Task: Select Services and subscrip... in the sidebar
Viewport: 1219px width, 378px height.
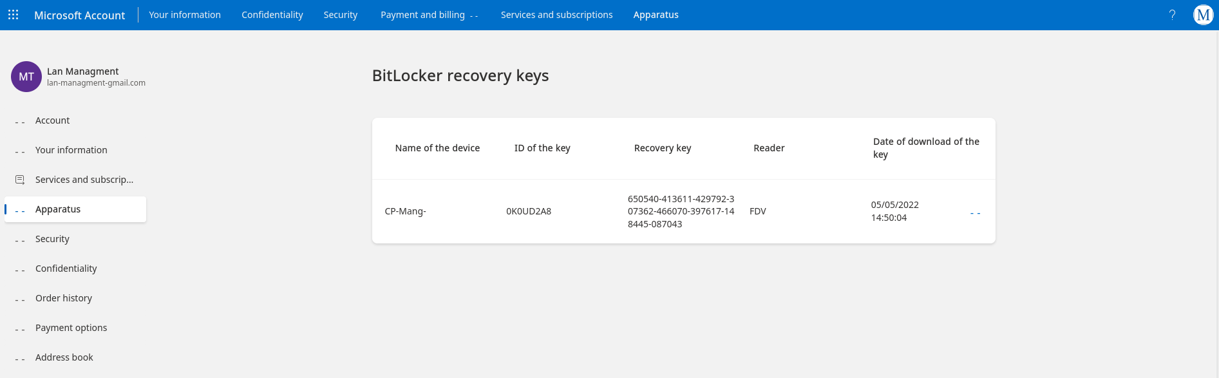Action: [x=75, y=180]
